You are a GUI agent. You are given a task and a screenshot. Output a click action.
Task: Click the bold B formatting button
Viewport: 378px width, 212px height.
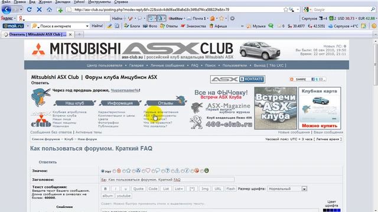[x=105, y=188]
